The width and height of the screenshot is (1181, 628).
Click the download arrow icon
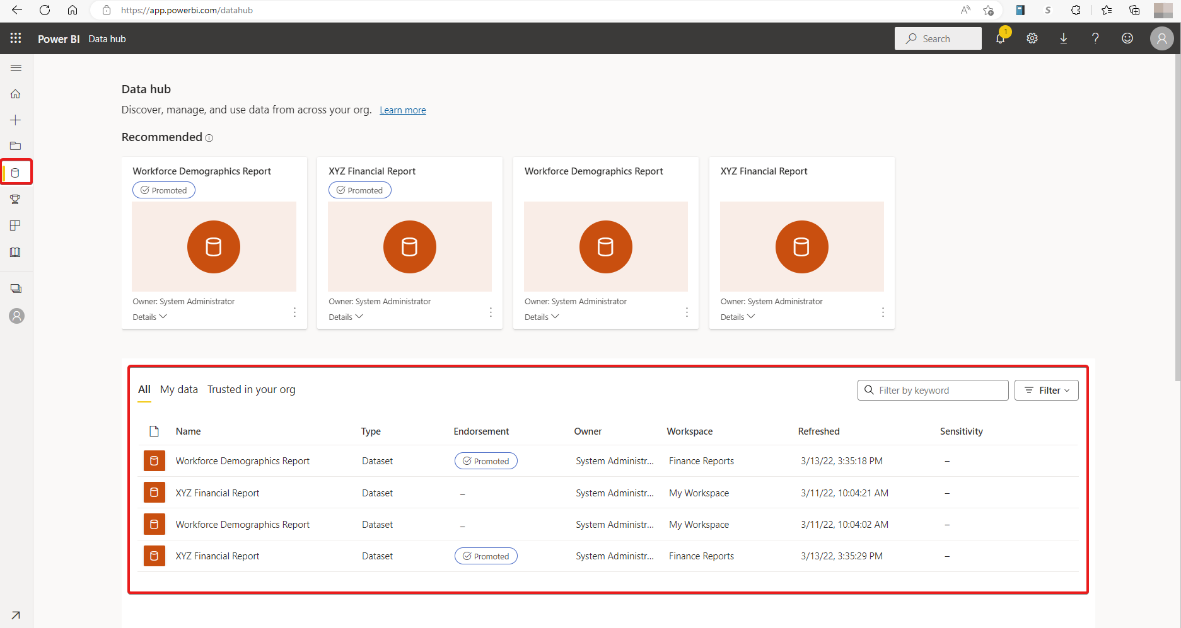coord(1064,38)
